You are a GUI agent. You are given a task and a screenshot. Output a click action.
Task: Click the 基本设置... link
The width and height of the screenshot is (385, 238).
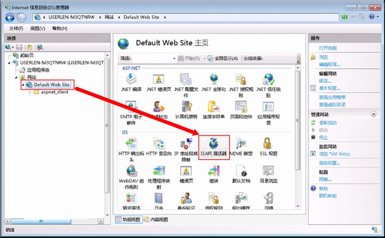click(x=330, y=88)
